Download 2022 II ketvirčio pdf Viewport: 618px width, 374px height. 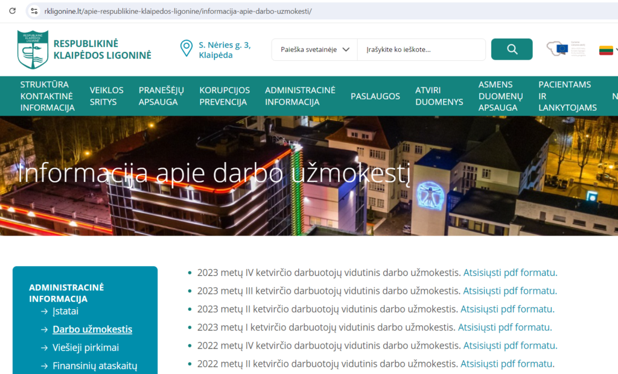click(507, 364)
